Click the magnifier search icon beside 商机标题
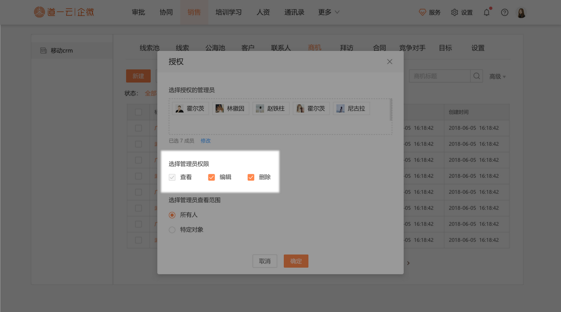 [x=476, y=76]
